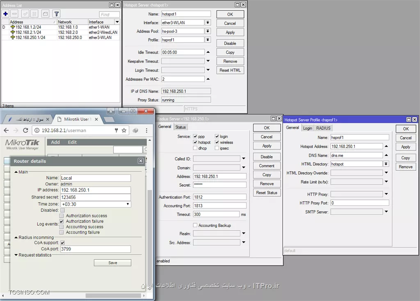
Task: Click the enable checkmark icon in Address List
Action: pyautogui.click(x=25, y=14)
